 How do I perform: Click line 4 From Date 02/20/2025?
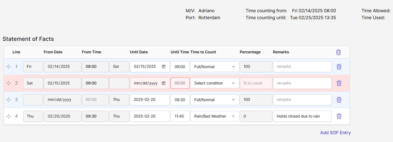(x=62, y=116)
